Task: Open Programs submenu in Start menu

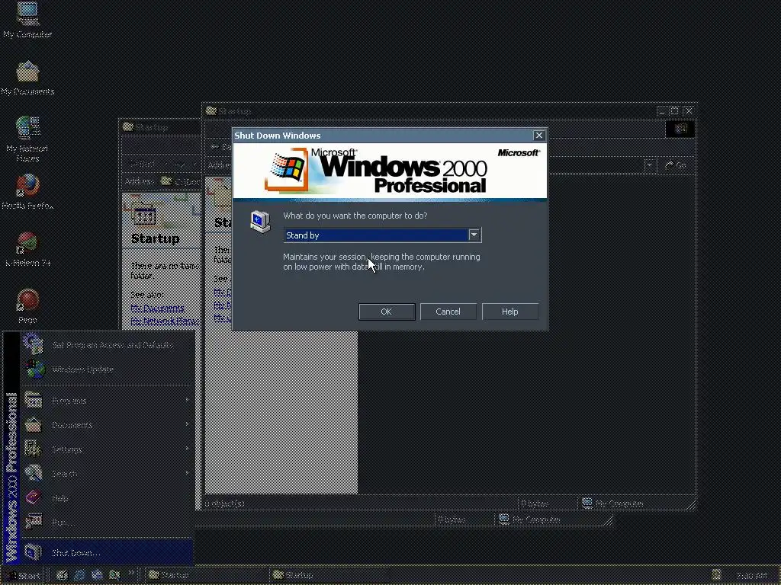Action: tap(107, 401)
